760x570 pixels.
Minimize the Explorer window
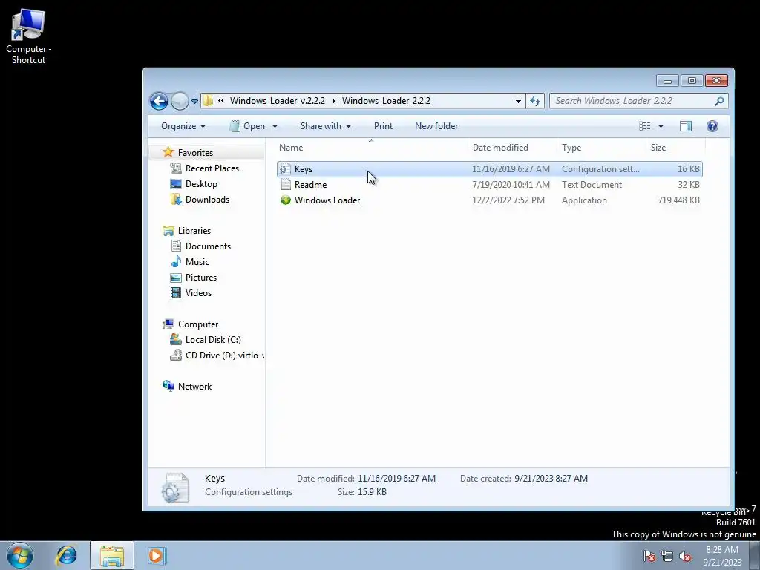(x=667, y=80)
